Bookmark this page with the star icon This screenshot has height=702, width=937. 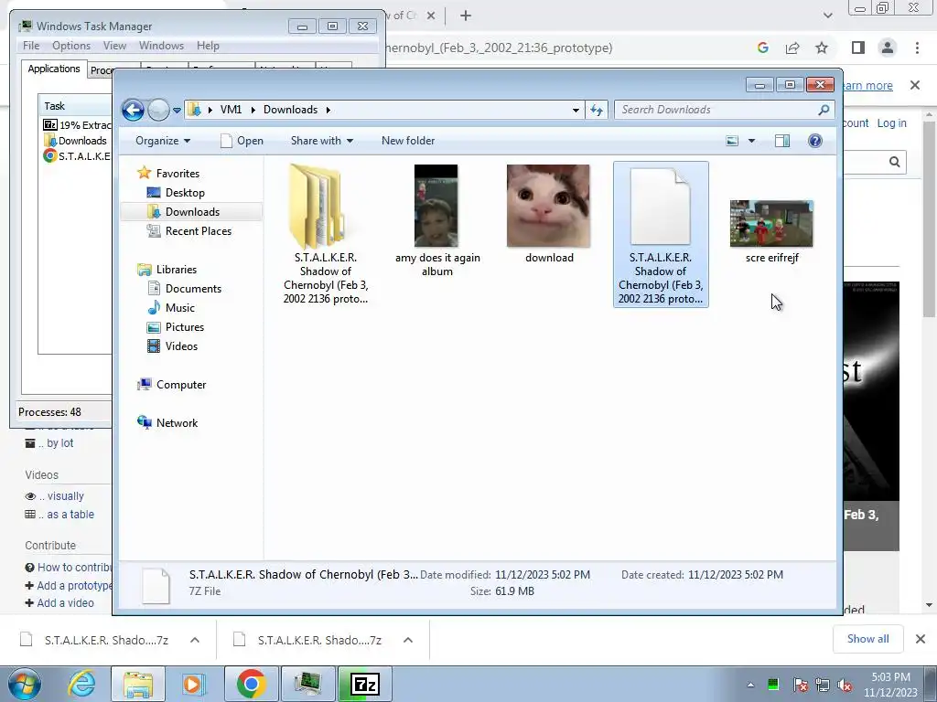(x=822, y=48)
